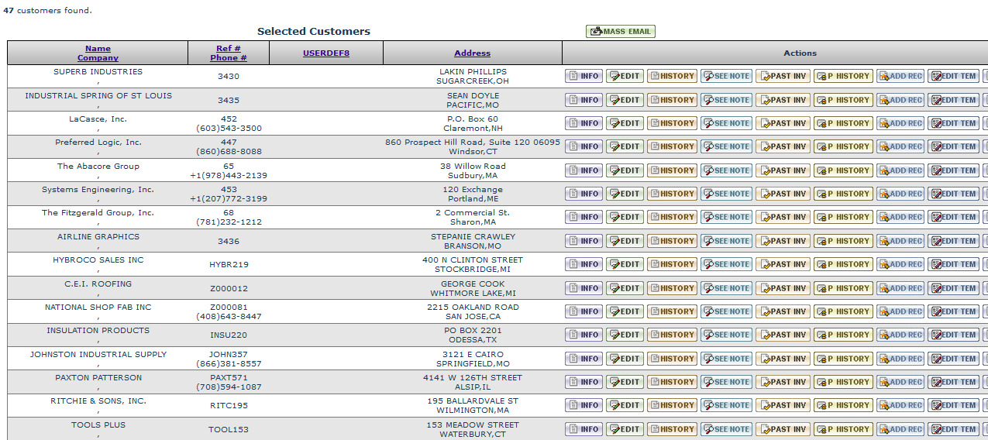Sort customers by Name column link
This screenshot has width=988, height=440.
point(98,49)
